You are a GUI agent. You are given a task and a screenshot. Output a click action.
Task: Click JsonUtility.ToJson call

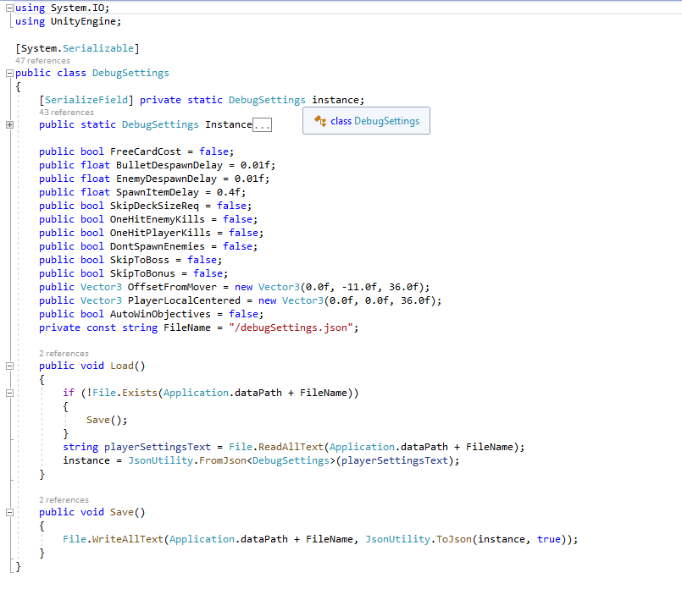coord(419,539)
